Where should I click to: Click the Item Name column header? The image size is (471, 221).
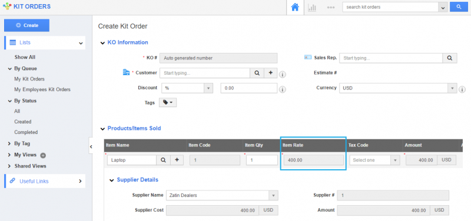click(x=117, y=145)
